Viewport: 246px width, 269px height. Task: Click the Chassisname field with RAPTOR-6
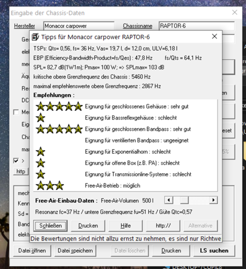click(x=197, y=26)
